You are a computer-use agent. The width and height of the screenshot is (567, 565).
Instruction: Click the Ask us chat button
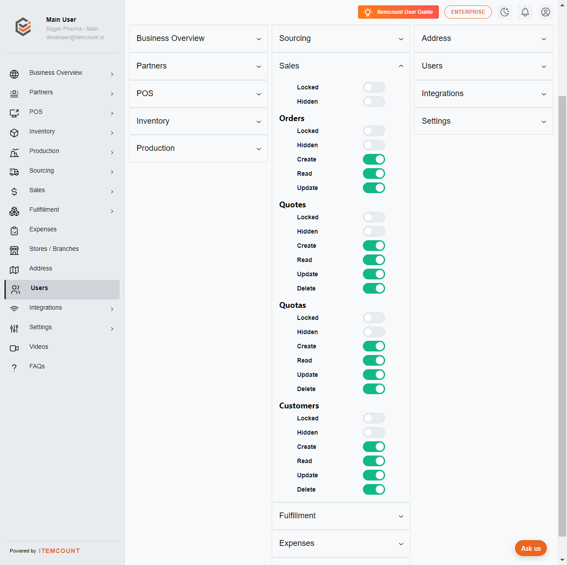(531, 549)
